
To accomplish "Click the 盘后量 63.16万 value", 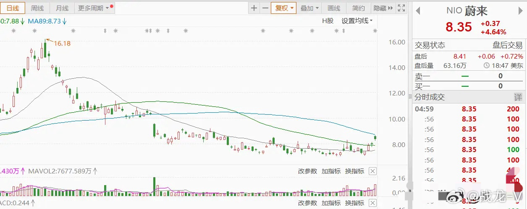I will point(455,66).
